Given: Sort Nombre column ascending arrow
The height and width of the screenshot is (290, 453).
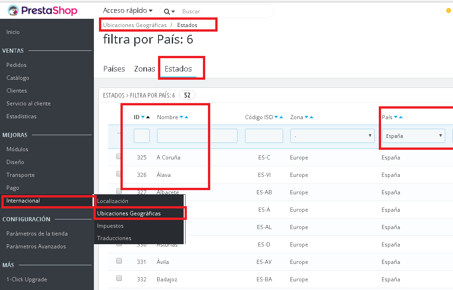Looking at the screenshot, I should click(x=186, y=118).
